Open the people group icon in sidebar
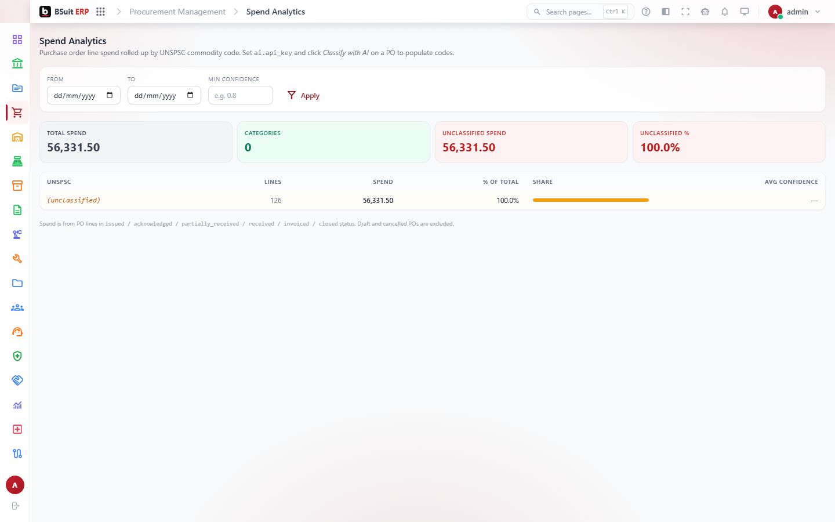This screenshot has height=522, width=835. (x=17, y=307)
